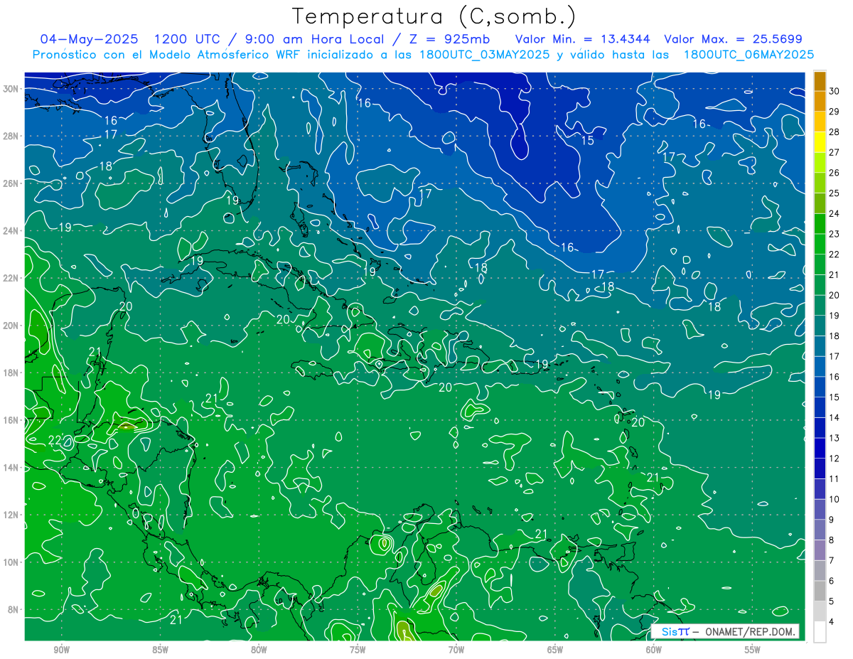Viewport: 853px width, 659px height.
Task: Click the blue colorbar segment between 15 and 16
Action: click(x=820, y=387)
